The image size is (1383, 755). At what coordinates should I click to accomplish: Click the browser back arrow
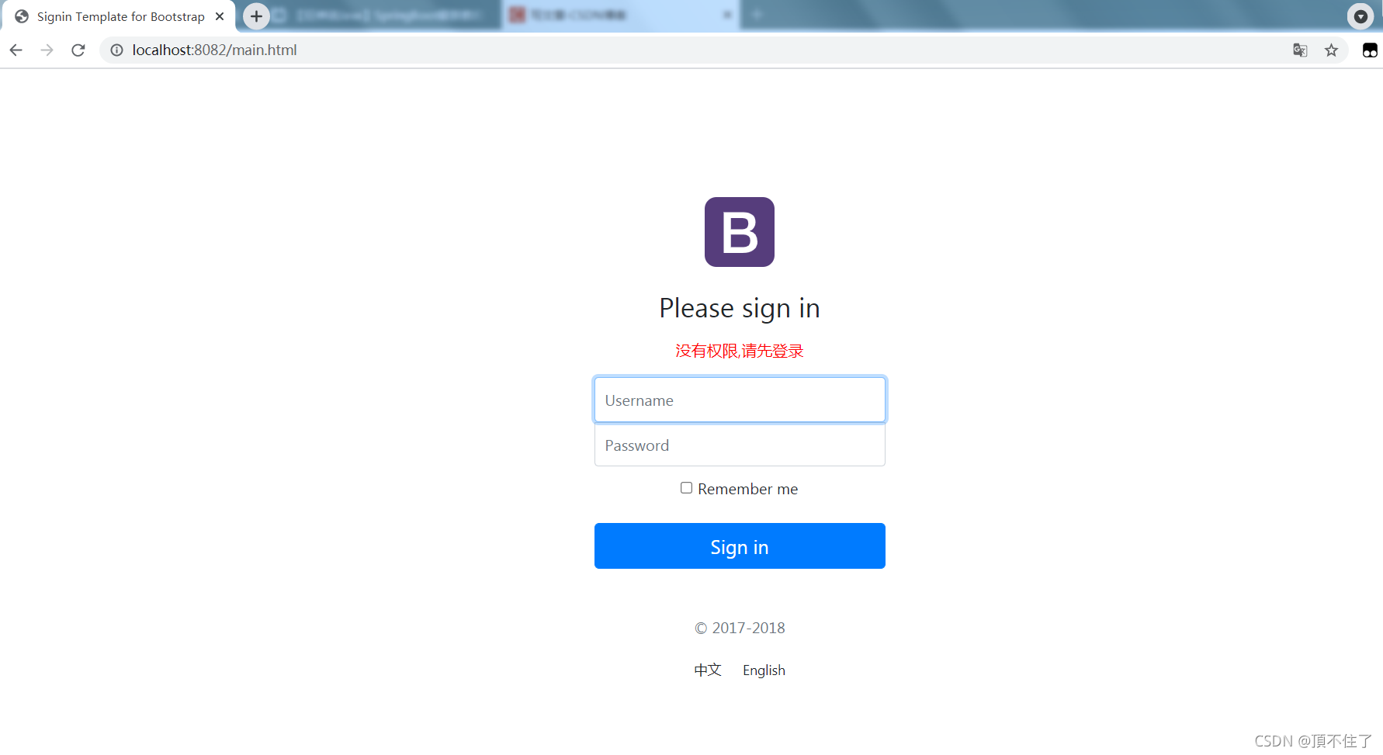(16, 50)
